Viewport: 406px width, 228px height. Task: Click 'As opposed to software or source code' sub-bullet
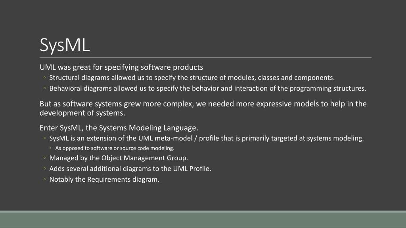click(115, 148)
